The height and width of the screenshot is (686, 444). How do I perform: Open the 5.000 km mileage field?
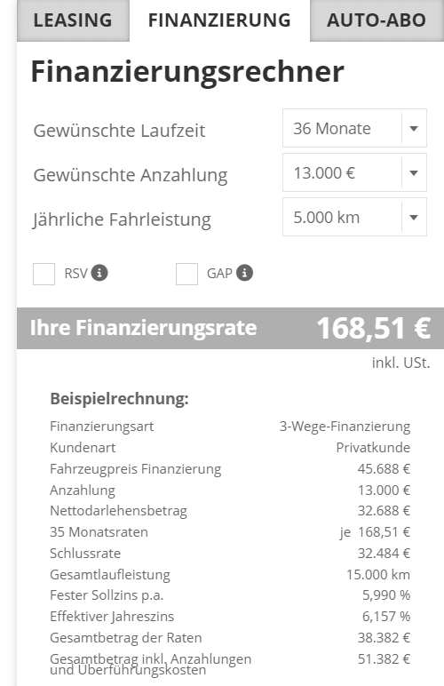click(354, 217)
